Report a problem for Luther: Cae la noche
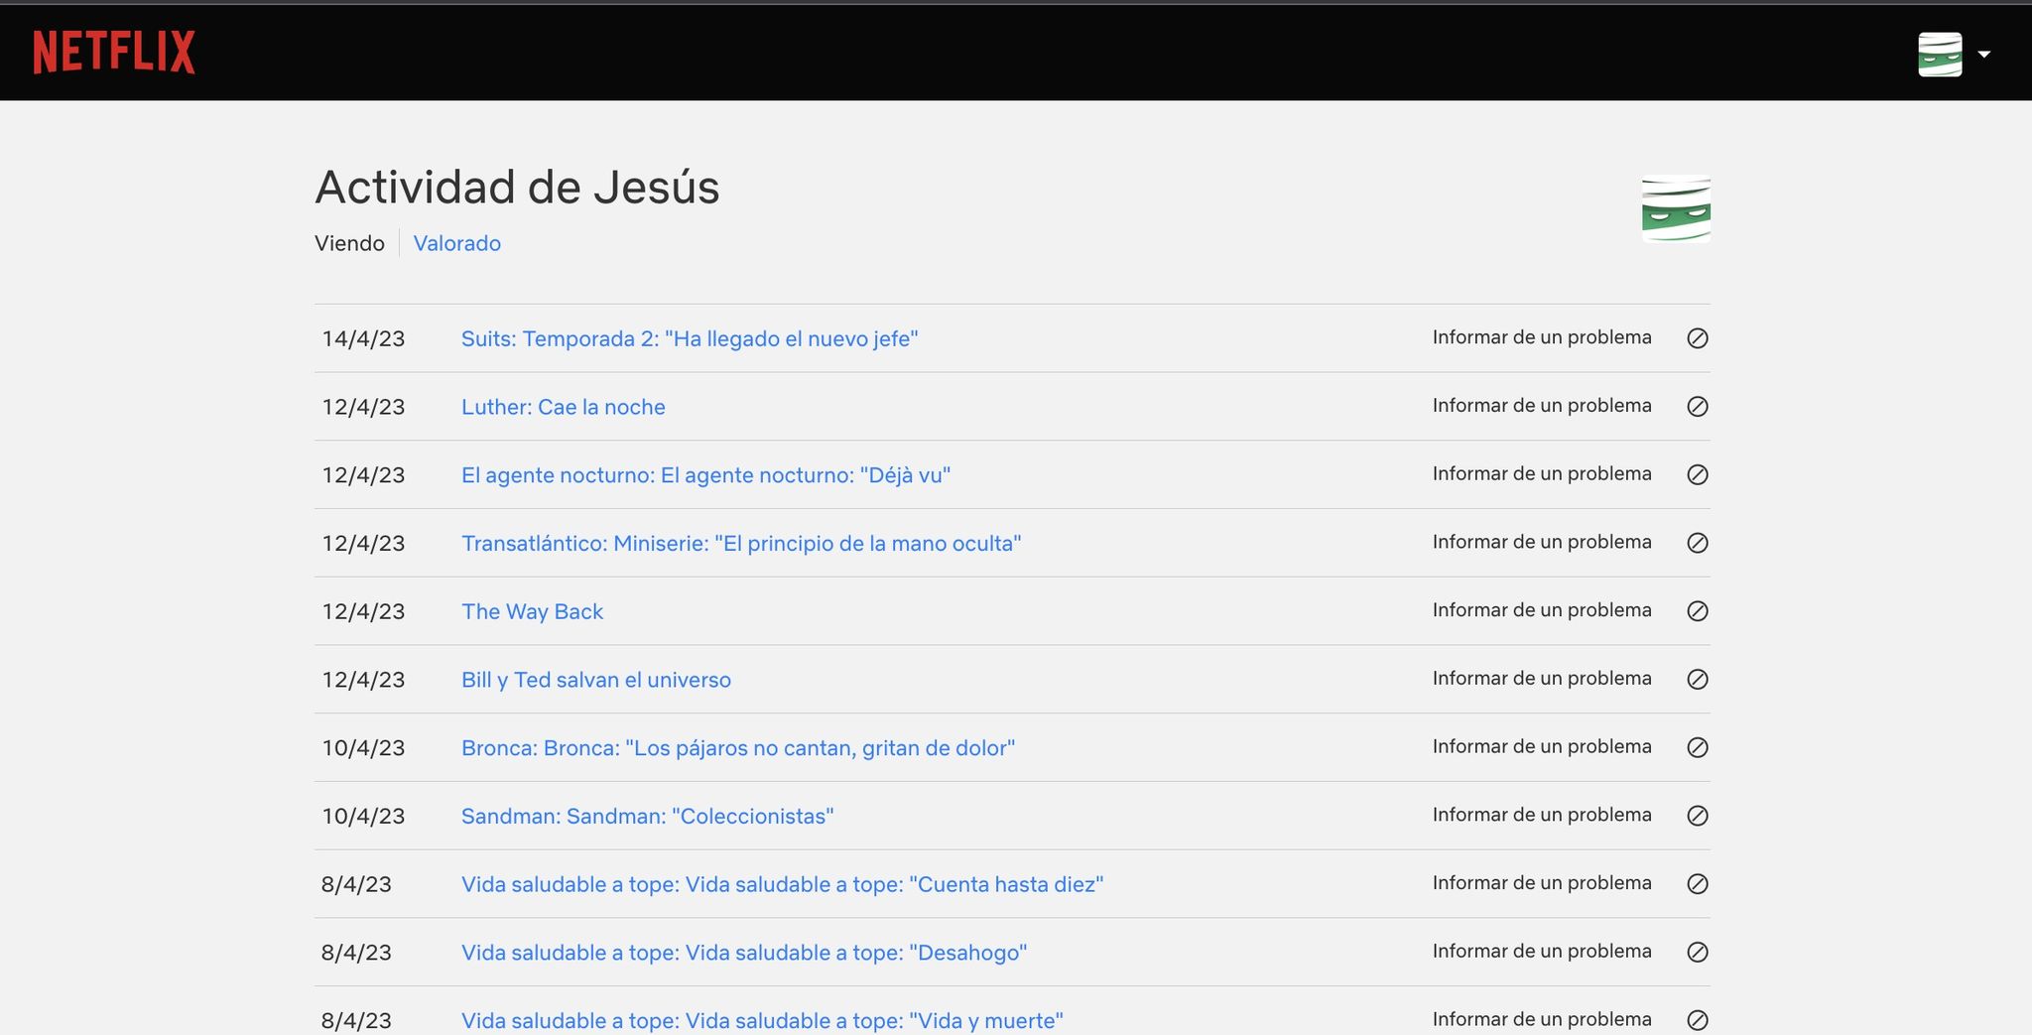The height and width of the screenshot is (1035, 2032). tap(1541, 406)
